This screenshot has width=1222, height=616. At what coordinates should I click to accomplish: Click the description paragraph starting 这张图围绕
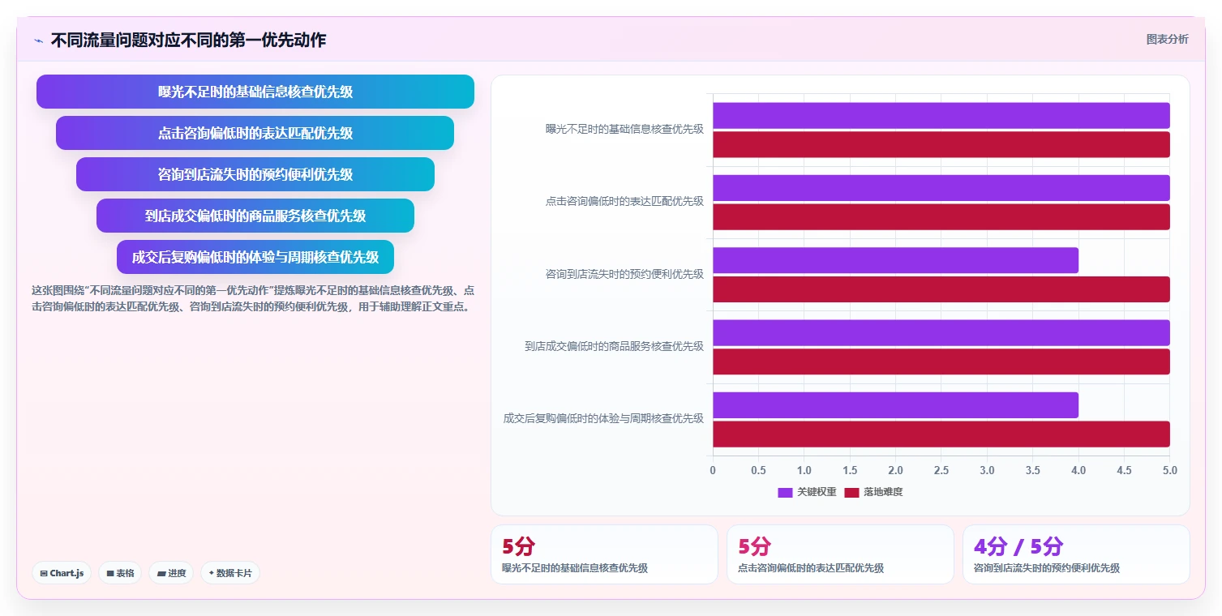pyautogui.click(x=253, y=298)
